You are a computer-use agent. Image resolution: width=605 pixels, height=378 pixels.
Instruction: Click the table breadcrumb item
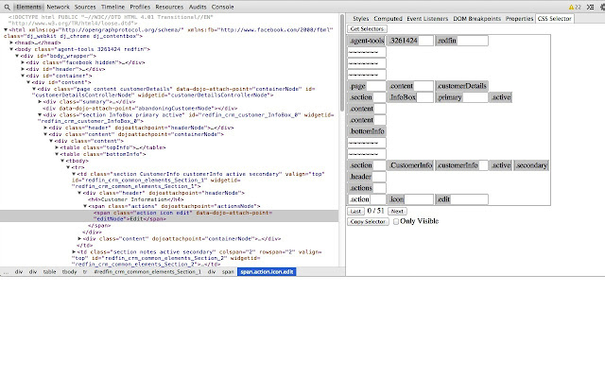pos(49,272)
